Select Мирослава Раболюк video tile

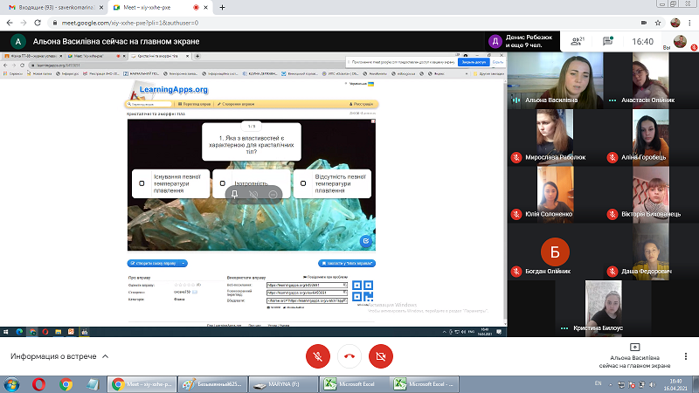[x=556, y=137]
